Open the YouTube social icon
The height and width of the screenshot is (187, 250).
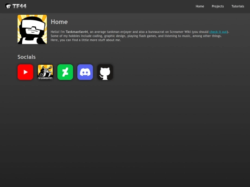click(x=25, y=72)
